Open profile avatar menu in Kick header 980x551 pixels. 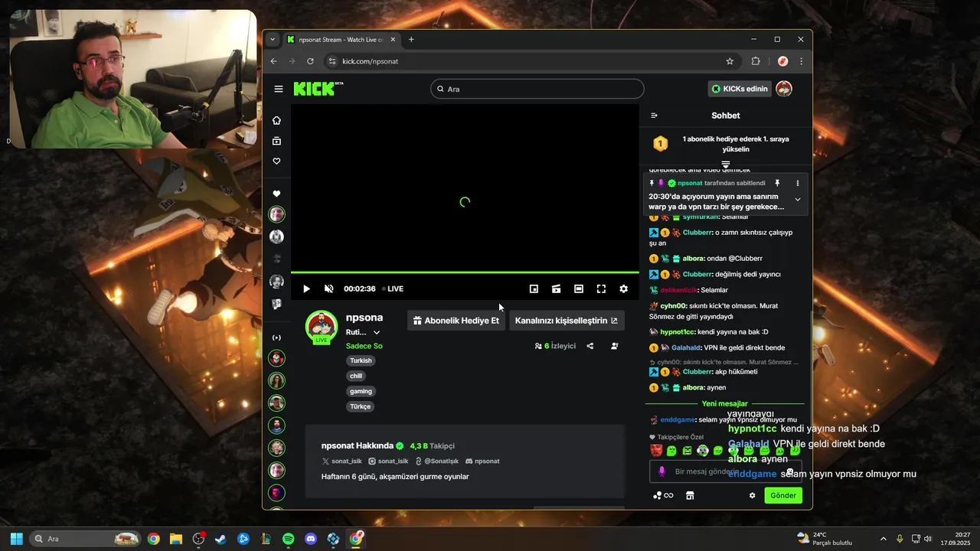(x=784, y=89)
